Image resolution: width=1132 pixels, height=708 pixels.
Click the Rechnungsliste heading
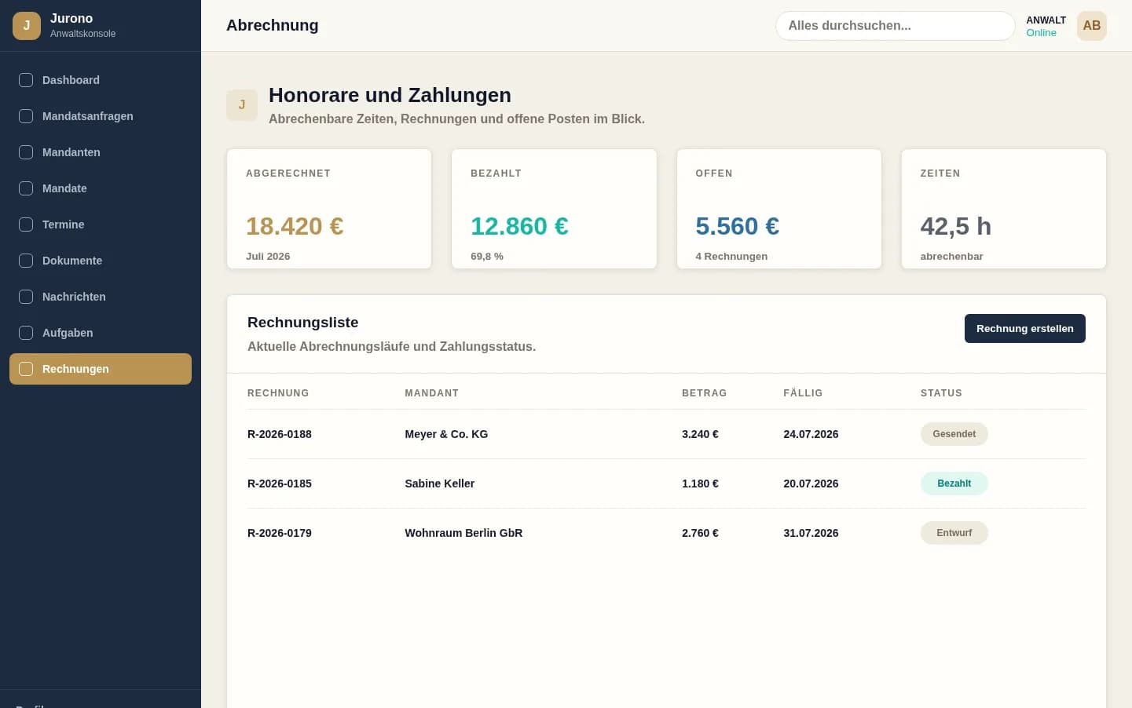pos(302,323)
